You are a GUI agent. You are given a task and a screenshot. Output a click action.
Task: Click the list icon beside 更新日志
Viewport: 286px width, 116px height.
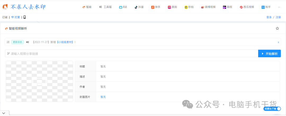(8, 42)
